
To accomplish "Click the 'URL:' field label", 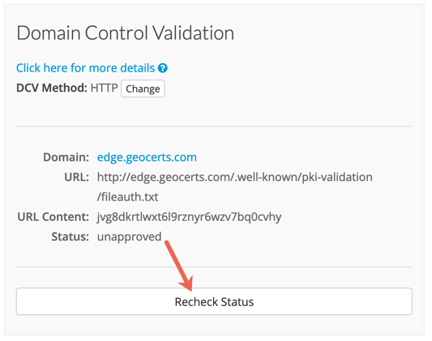I will point(76,177).
